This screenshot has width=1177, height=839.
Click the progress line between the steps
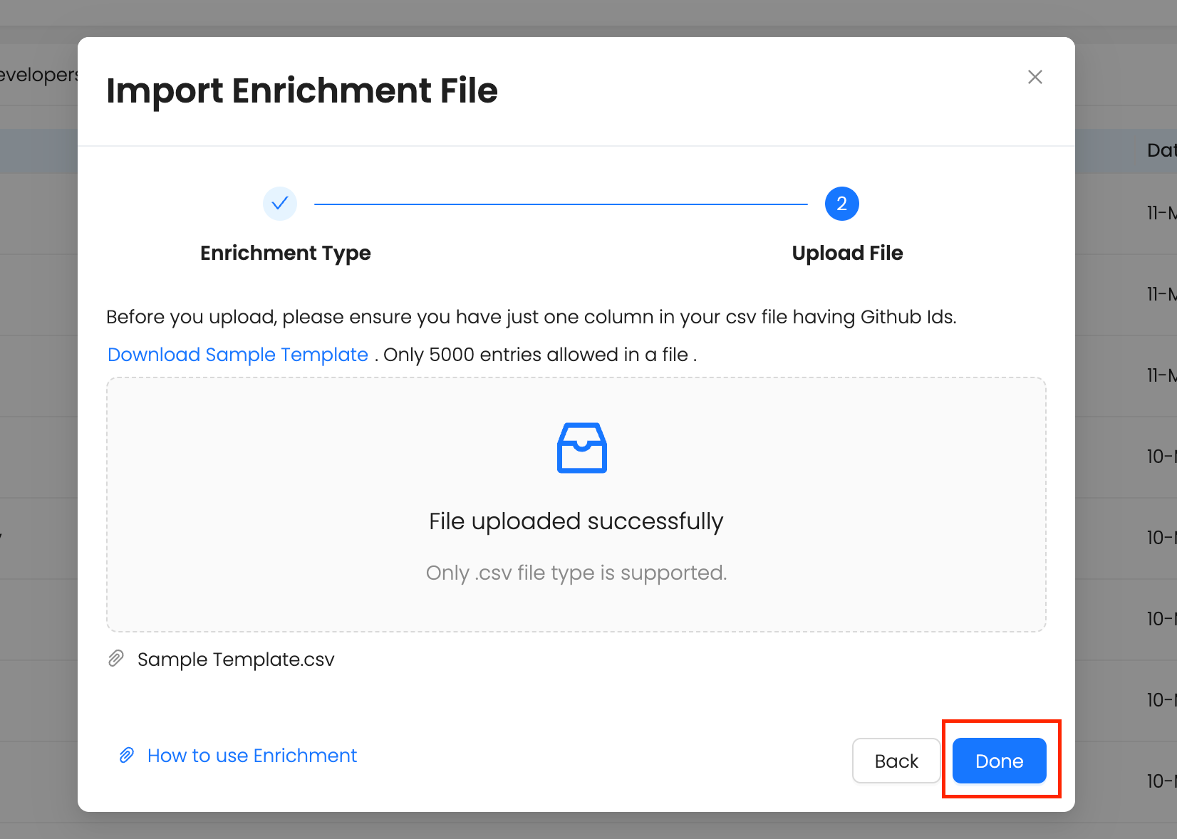pyautogui.click(x=561, y=204)
